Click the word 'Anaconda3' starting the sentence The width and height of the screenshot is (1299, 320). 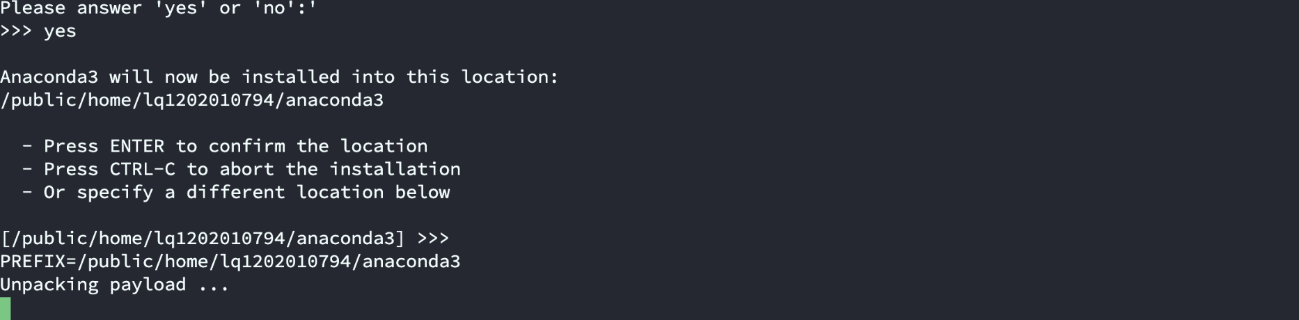[x=49, y=77]
